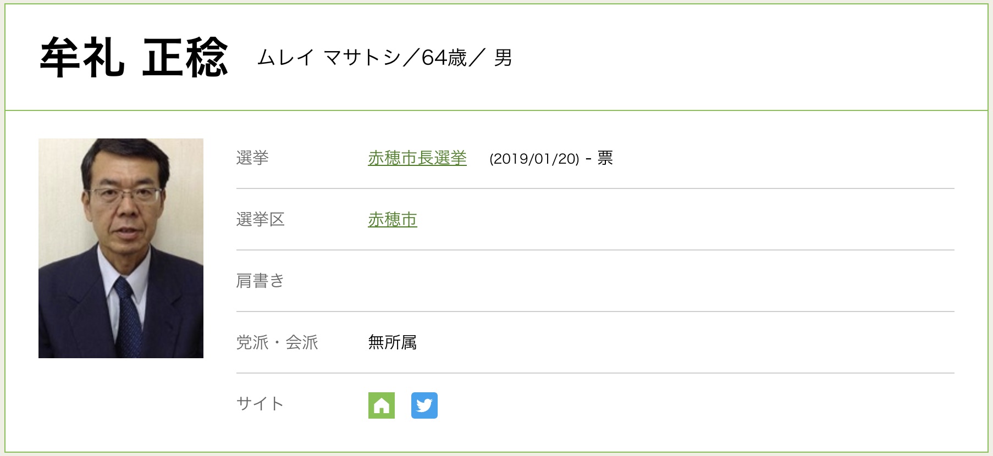The height and width of the screenshot is (456, 993).
Task: Open the candidate's homepage via house icon
Action: pos(381,405)
